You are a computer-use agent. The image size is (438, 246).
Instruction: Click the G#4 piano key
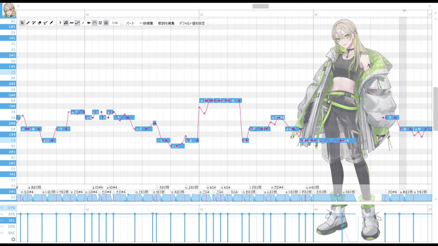click(8, 95)
